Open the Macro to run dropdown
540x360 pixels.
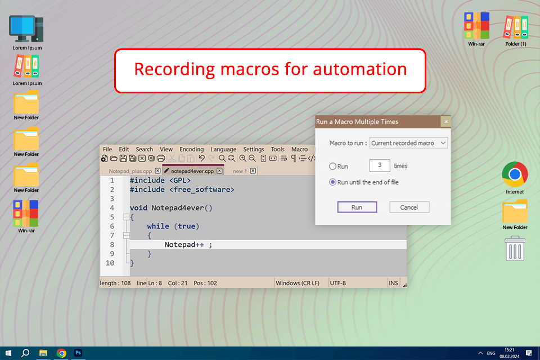408,143
